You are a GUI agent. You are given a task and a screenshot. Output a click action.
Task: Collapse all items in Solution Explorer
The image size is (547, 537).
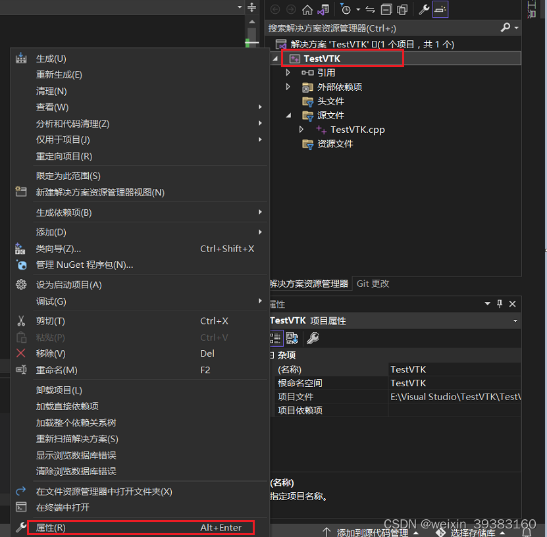(386, 9)
